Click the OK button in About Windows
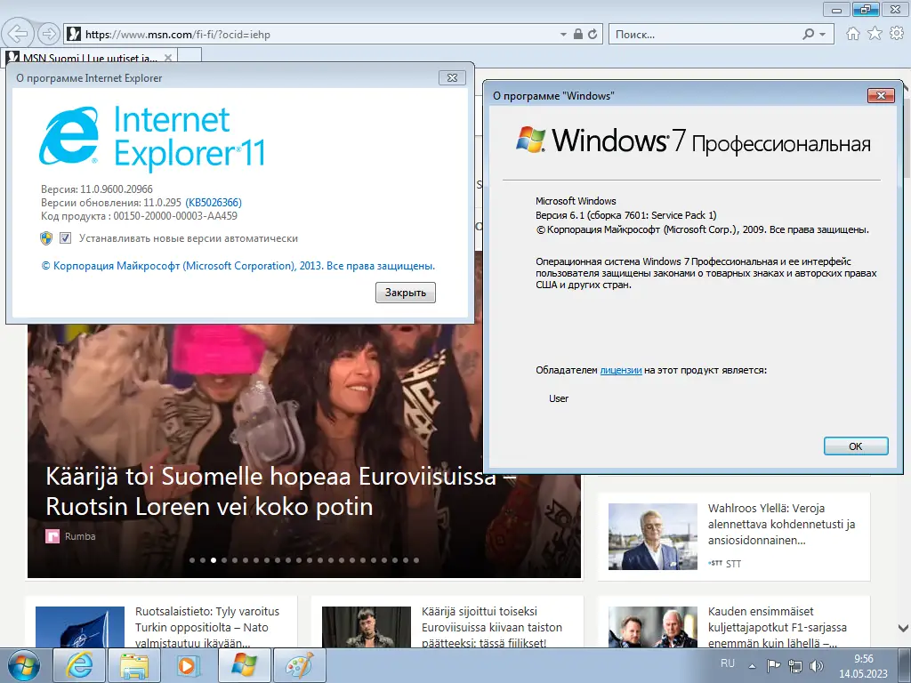The height and width of the screenshot is (683, 911). [x=856, y=446]
